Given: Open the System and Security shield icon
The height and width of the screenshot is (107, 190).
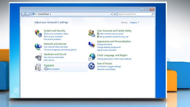Looking at the screenshot, I should tap(38, 33).
